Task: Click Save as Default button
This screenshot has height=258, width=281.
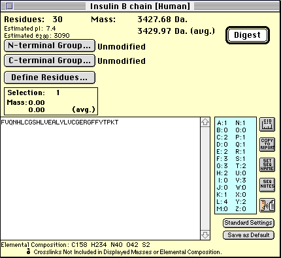Action: tap(248, 235)
